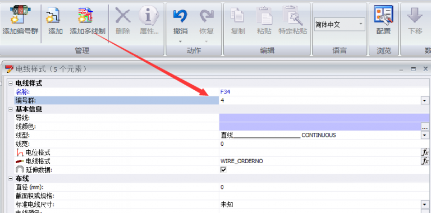This screenshot has width=431, height=213.
Task: Open the 标准电线尺寸 dropdown
Action: 425,205
